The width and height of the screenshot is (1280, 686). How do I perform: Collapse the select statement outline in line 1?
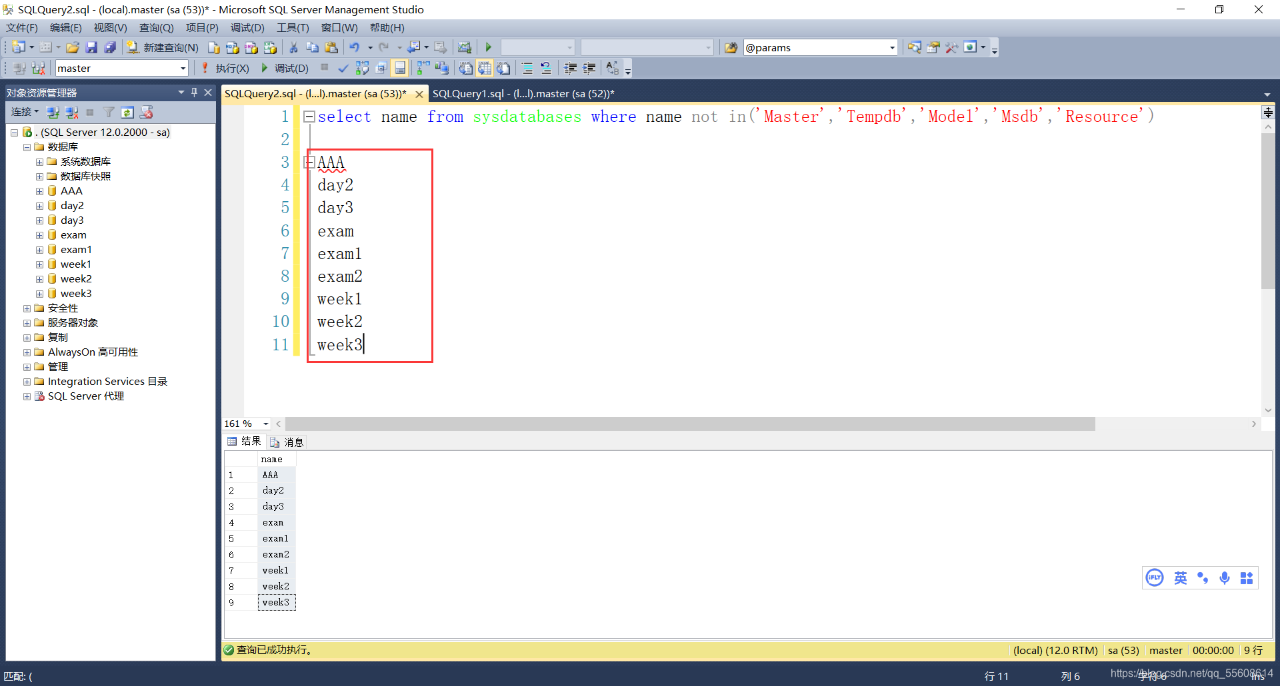[x=309, y=117]
